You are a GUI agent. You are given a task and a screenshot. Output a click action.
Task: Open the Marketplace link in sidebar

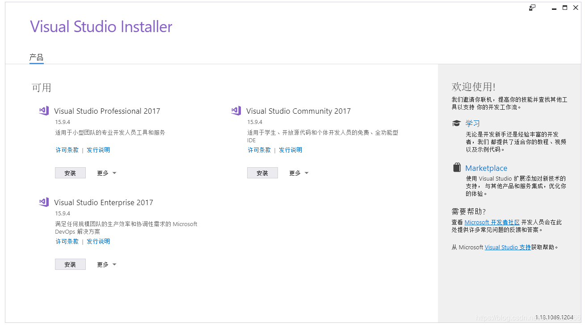click(x=486, y=168)
